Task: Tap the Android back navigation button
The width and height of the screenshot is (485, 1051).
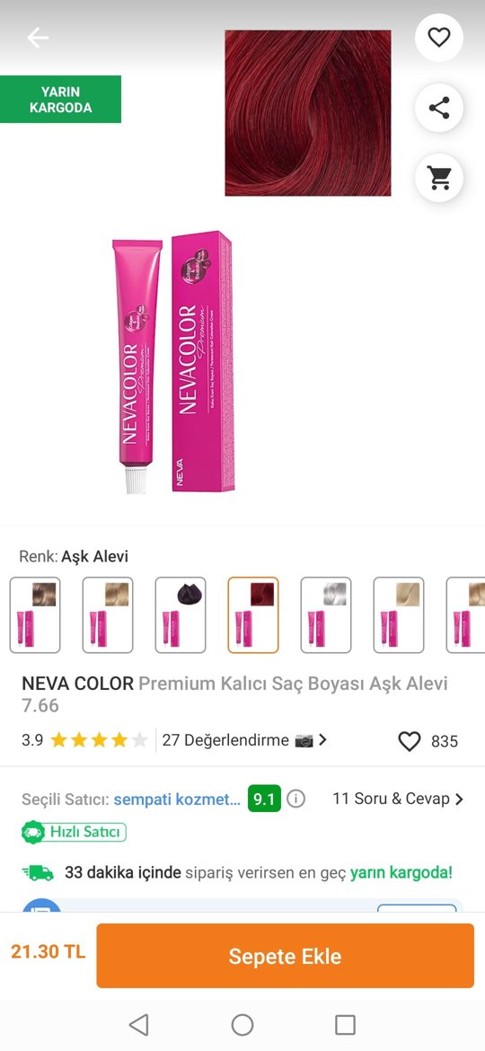Action: pyautogui.click(x=138, y=1024)
